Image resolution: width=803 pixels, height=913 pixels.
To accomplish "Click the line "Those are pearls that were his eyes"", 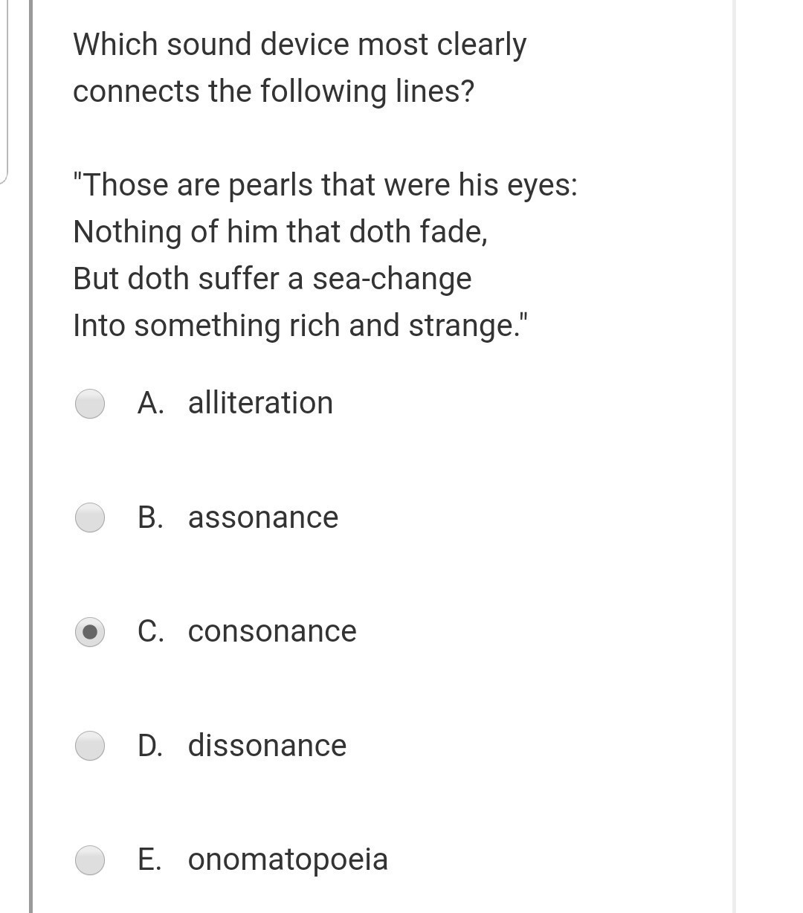I will (x=325, y=185).
